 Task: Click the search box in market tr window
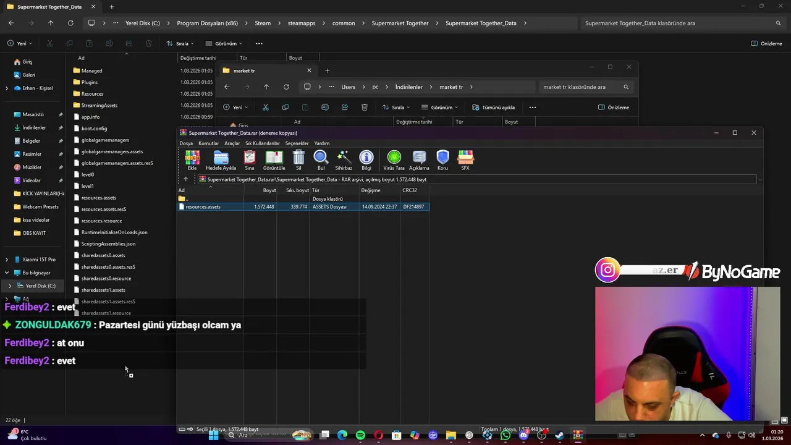[x=586, y=87]
